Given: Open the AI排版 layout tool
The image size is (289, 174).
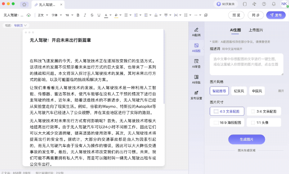Looking at the screenshot, I should [196, 79].
